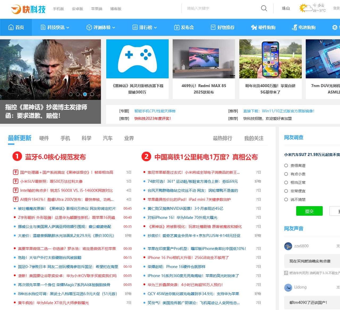Open Win11/10正式版官方原版镜像 download link
This screenshot has width=340, height=310.
pos(279,111)
